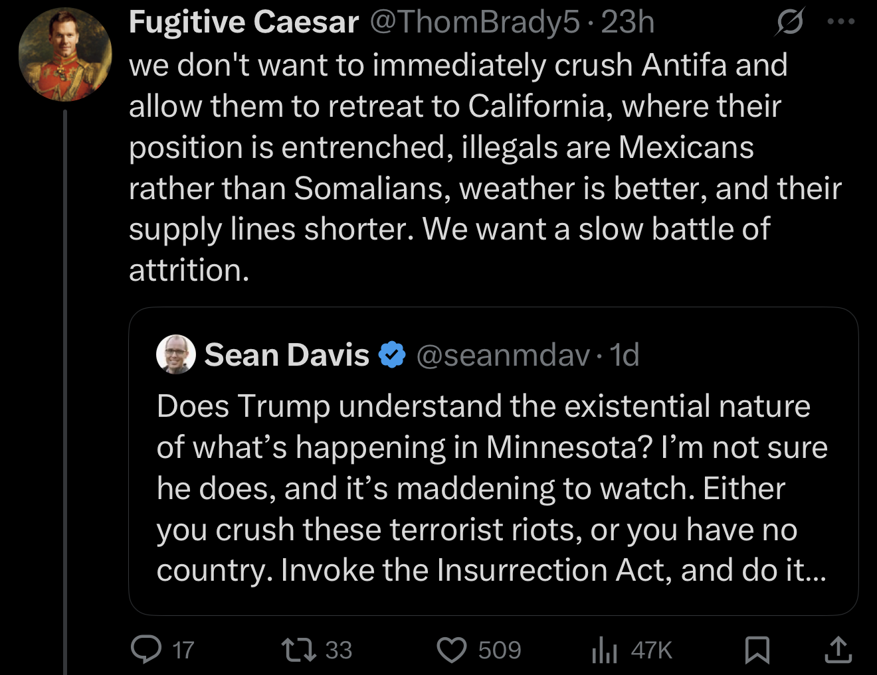Click the 509 likes count
The image size is (877, 675).
(500, 650)
